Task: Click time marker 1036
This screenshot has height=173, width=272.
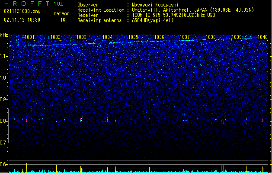Action: [x=159, y=37]
